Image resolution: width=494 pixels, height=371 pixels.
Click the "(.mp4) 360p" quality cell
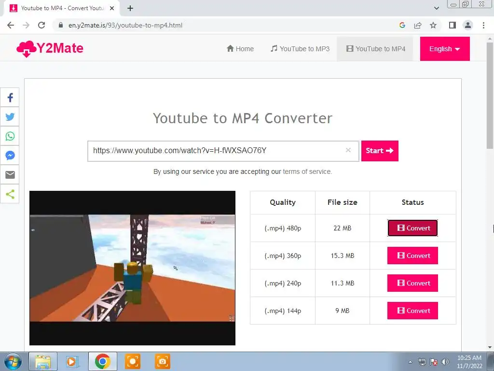[x=283, y=256]
